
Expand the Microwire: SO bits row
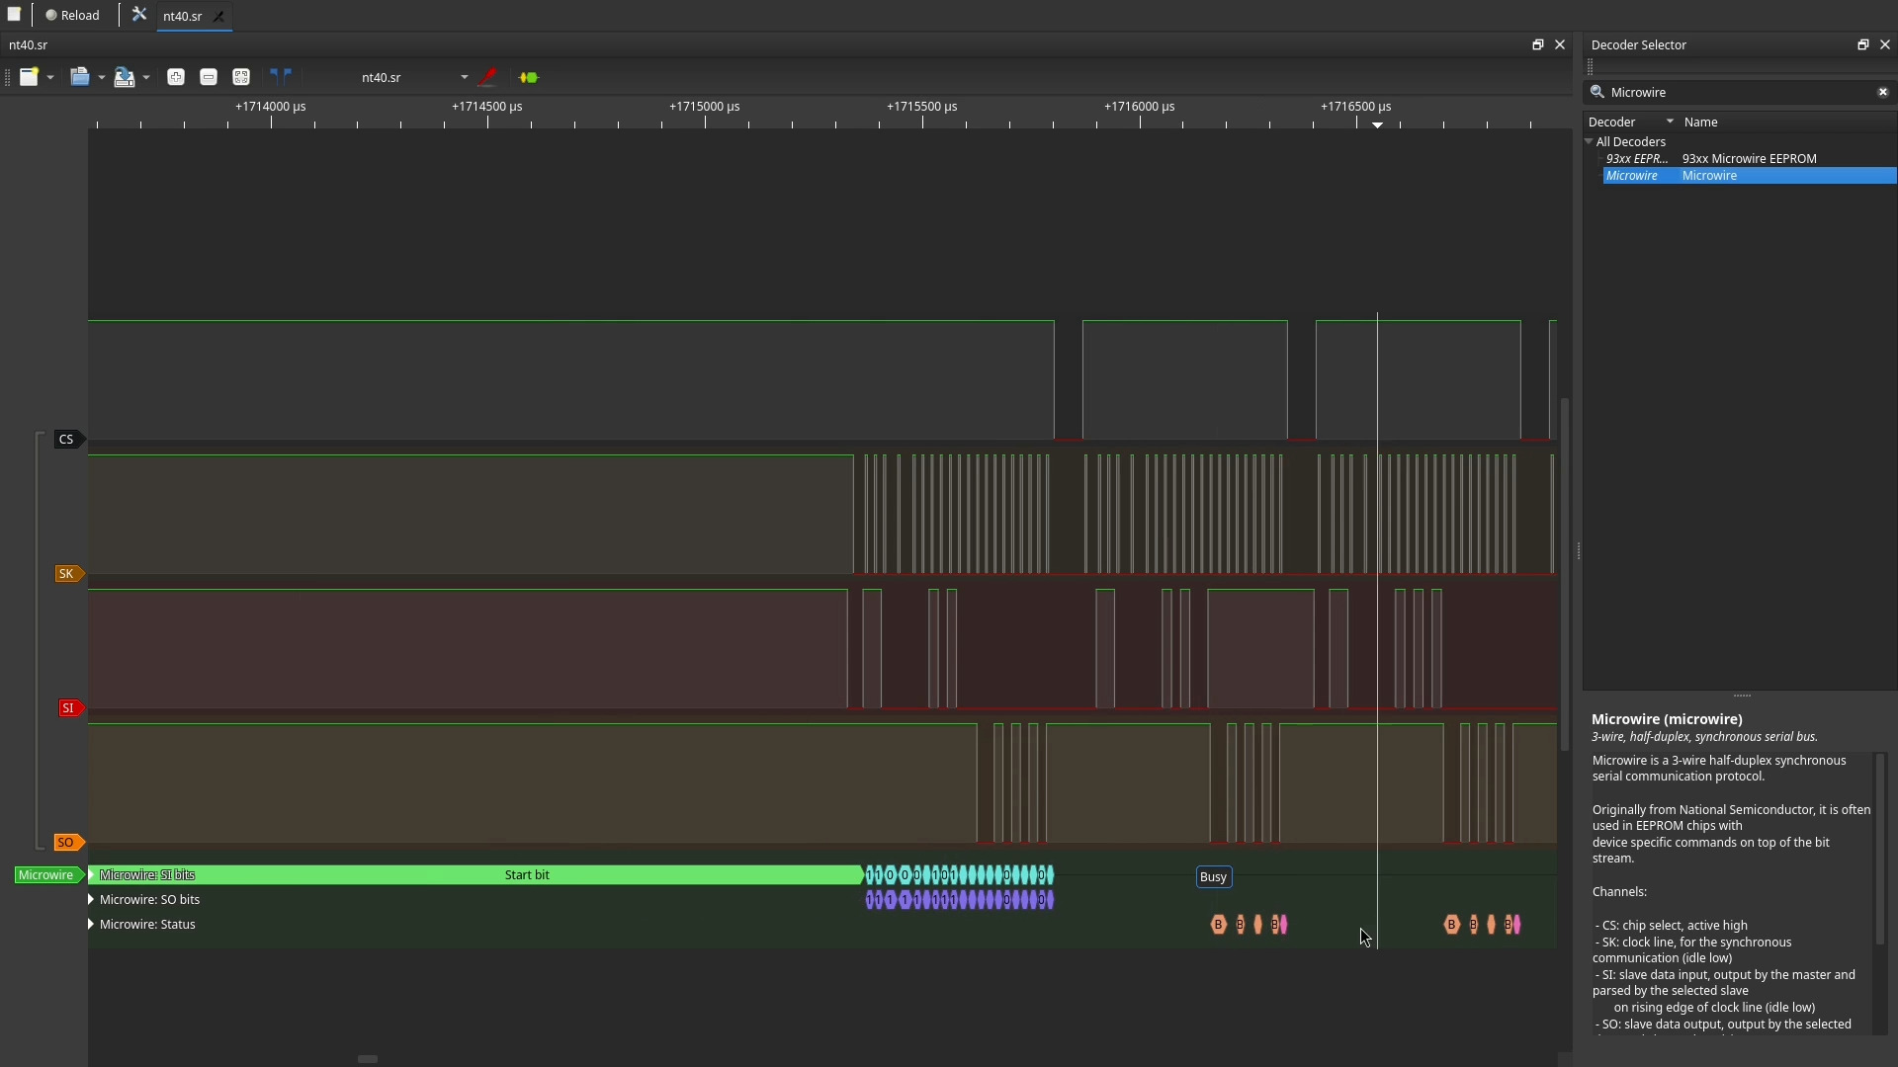(x=91, y=899)
